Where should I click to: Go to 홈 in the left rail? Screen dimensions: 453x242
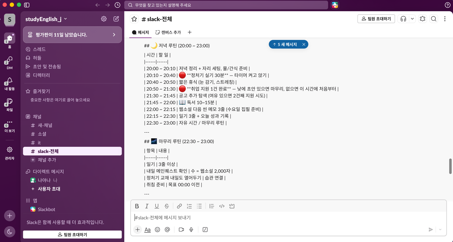(10, 41)
